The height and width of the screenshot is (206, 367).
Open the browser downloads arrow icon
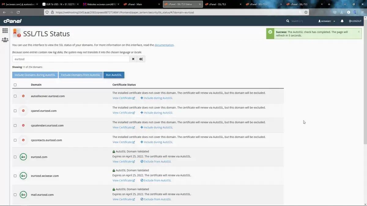click(342, 12)
